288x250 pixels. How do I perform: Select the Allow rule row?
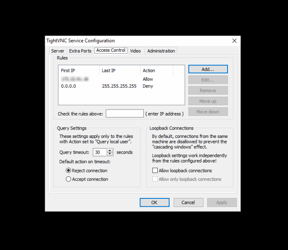(106, 79)
